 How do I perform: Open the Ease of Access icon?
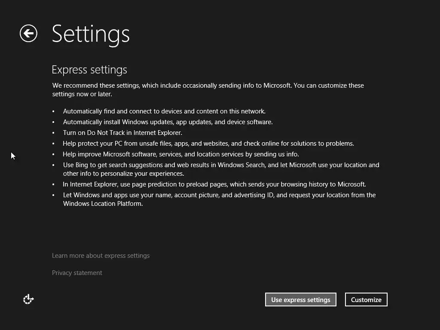point(28,299)
